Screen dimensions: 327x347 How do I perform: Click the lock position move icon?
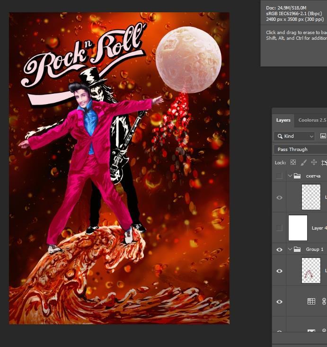click(x=314, y=162)
